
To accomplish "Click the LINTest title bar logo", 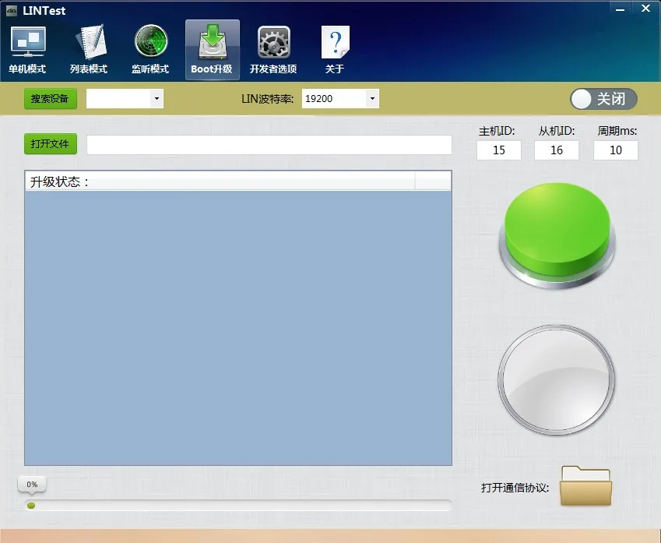I will (x=12, y=11).
